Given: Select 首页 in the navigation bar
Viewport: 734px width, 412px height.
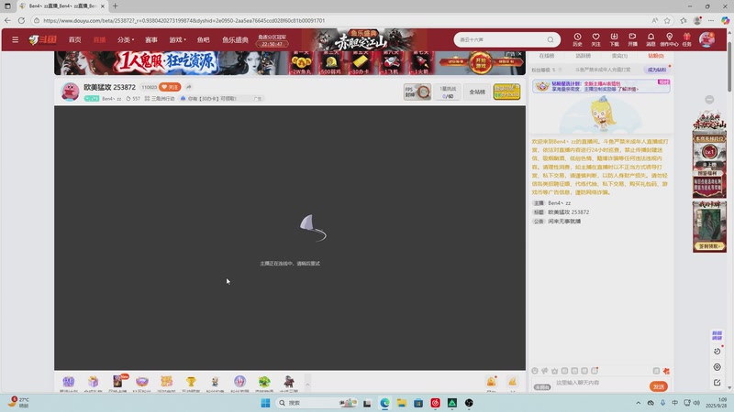Looking at the screenshot, I should 75,39.
